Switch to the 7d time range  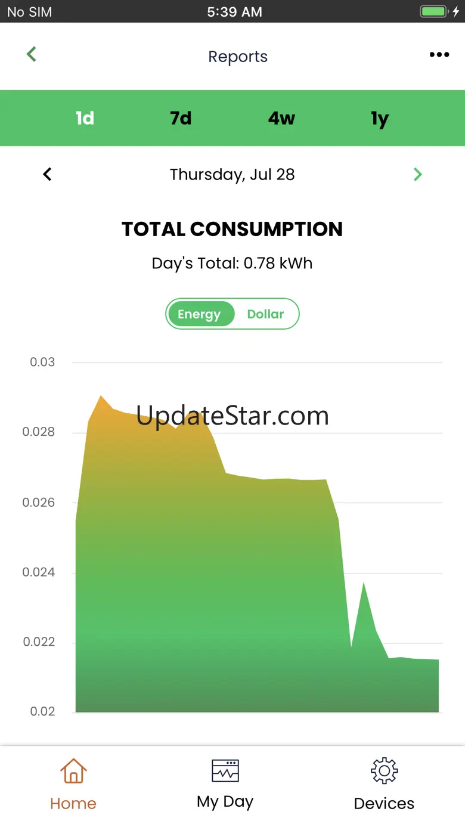point(181,118)
